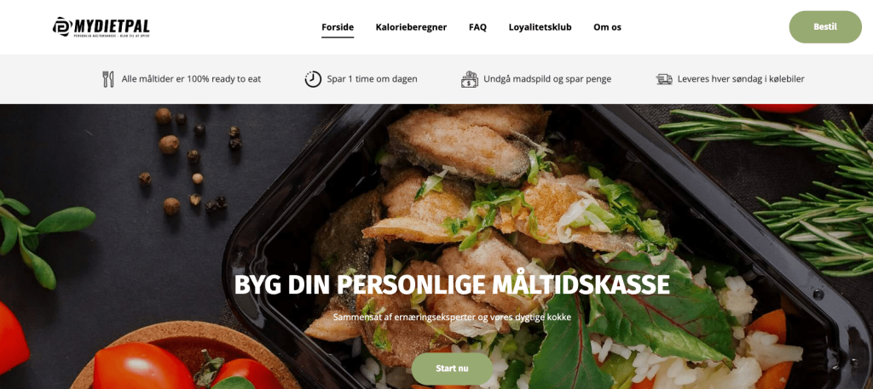Click the MYDIETPAL wordmark text
873x389 pixels.
(x=112, y=26)
